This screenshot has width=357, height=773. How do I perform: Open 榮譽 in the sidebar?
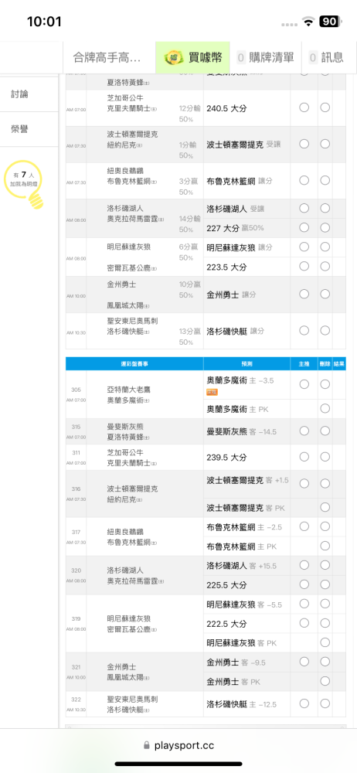coord(20,129)
